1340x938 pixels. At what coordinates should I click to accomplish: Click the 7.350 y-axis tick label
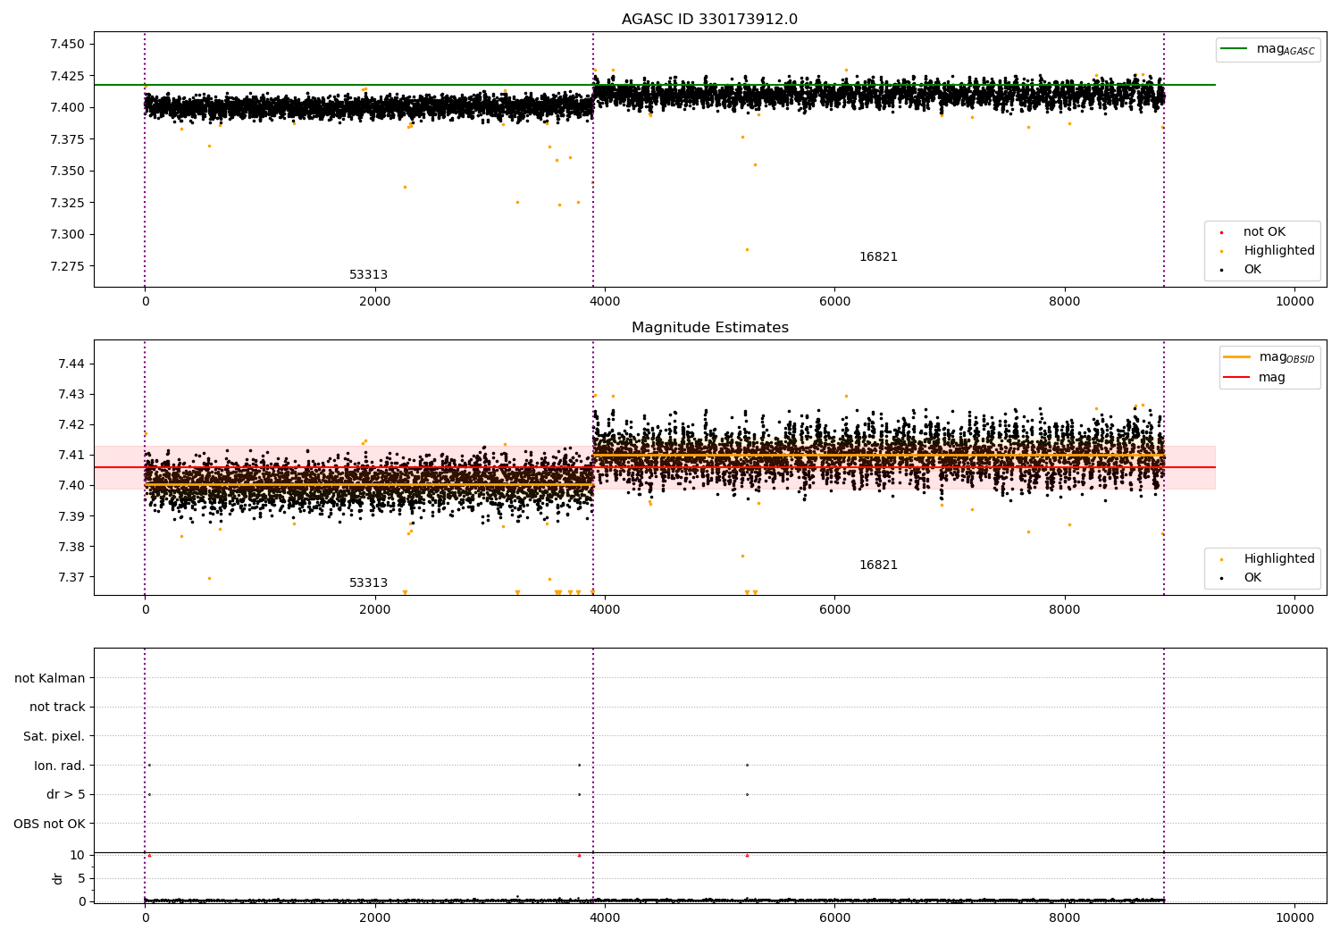point(68,172)
